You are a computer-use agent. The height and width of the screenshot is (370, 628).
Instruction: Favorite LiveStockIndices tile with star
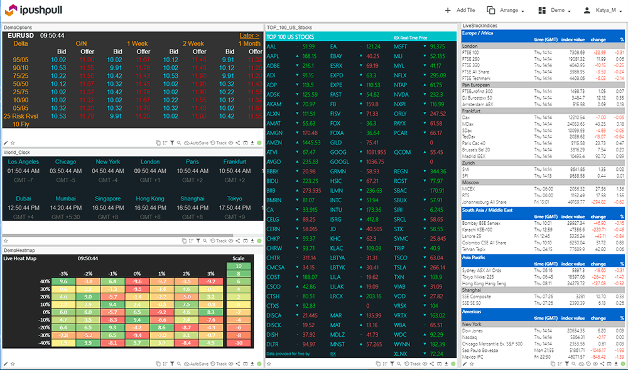[472, 364]
